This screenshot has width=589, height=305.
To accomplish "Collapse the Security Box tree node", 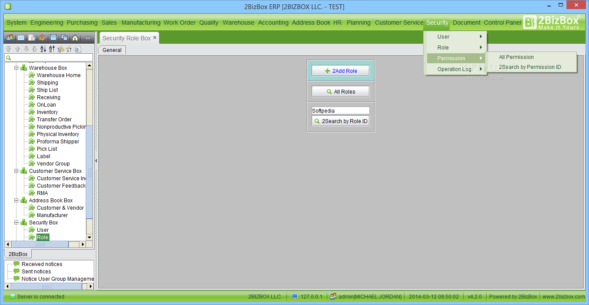I will pos(16,223).
